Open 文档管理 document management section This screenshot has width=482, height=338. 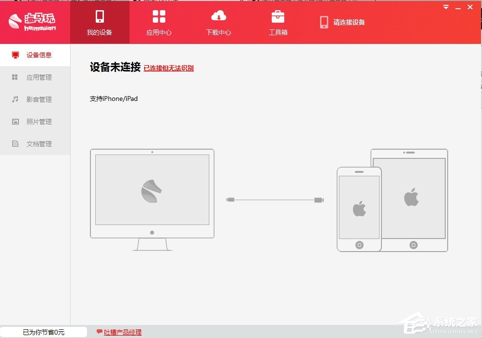[35, 143]
